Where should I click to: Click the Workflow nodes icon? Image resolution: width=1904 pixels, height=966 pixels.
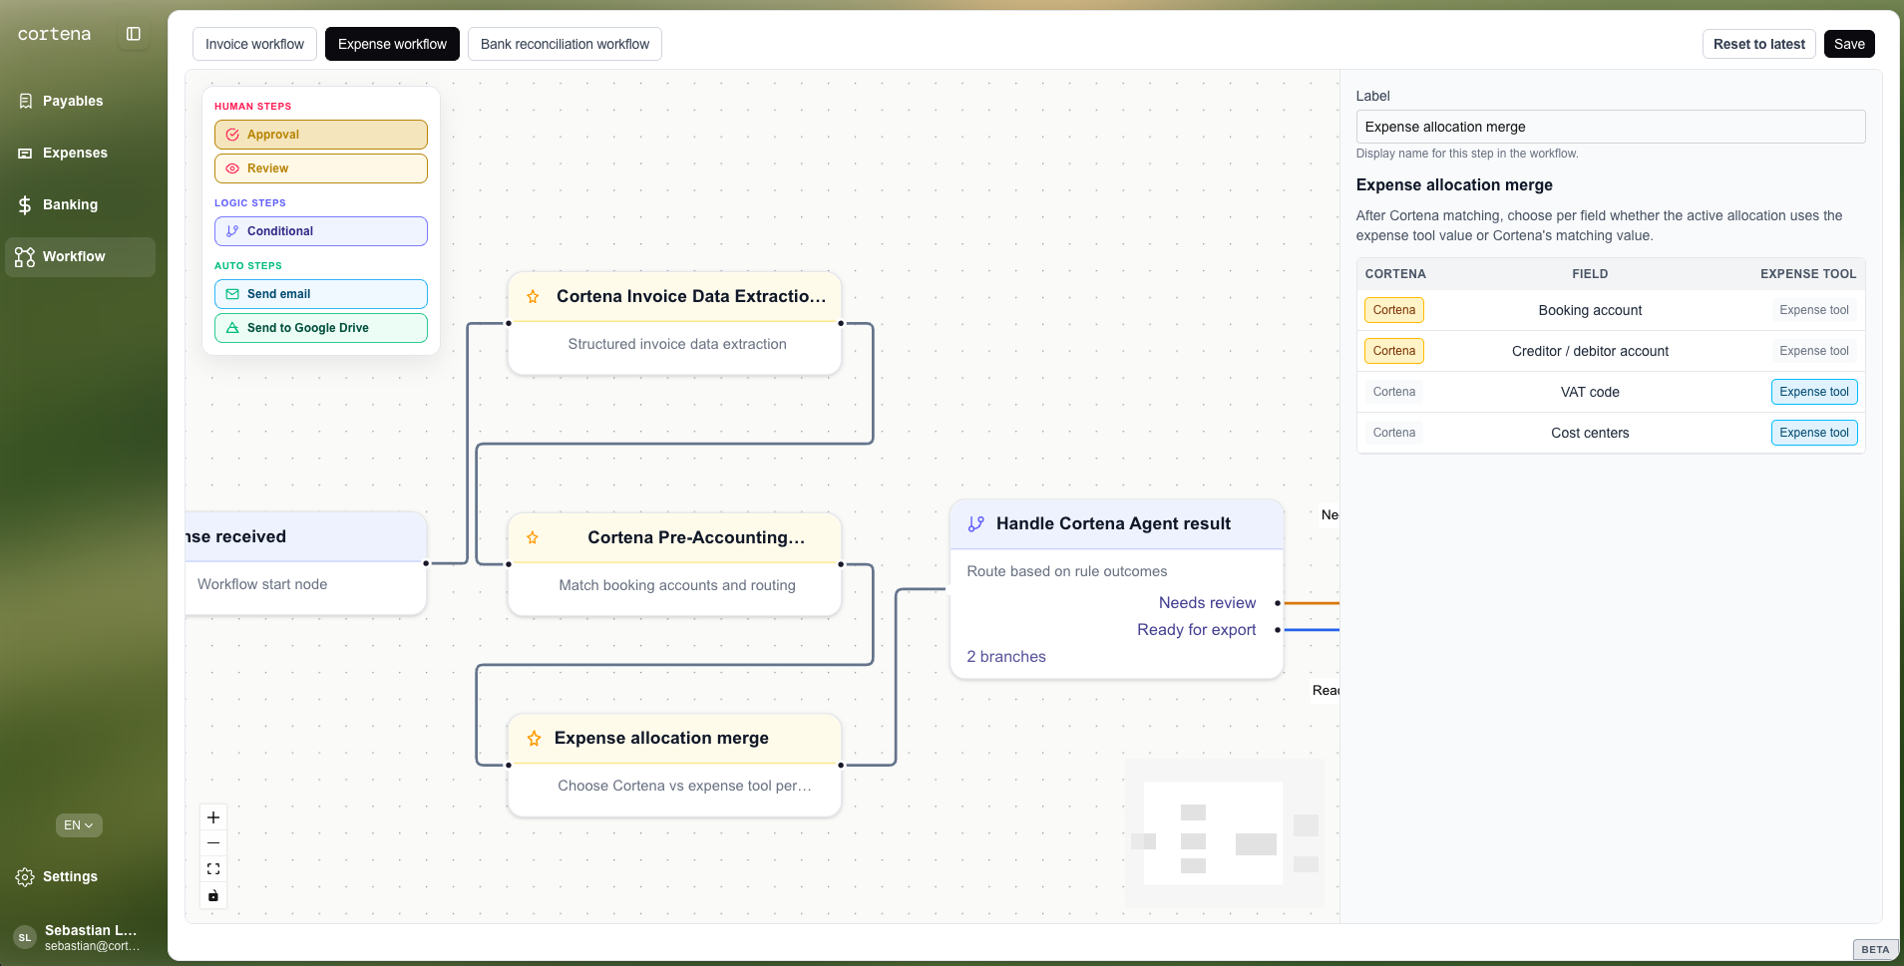(x=25, y=256)
